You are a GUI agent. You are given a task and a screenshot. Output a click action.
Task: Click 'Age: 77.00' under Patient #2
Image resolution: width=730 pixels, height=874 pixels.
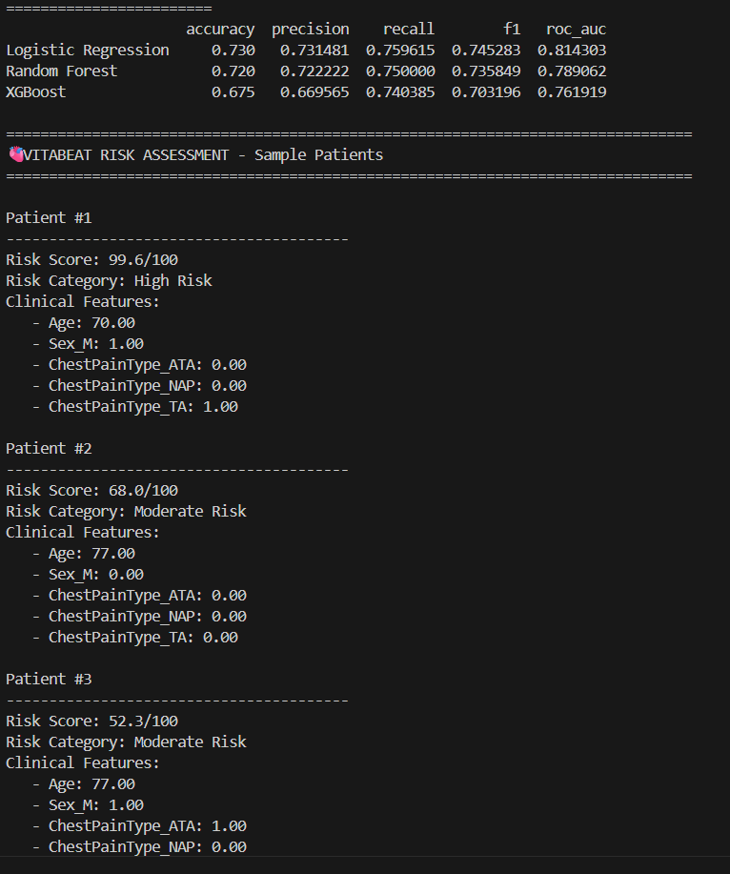pyautogui.click(x=84, y=554)
